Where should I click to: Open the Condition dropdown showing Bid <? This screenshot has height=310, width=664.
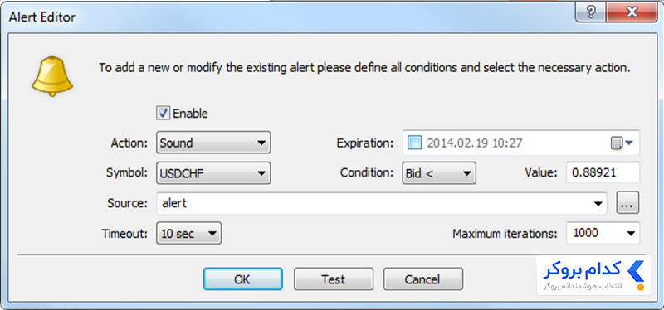pyautogui.click(x=439, y=173)
